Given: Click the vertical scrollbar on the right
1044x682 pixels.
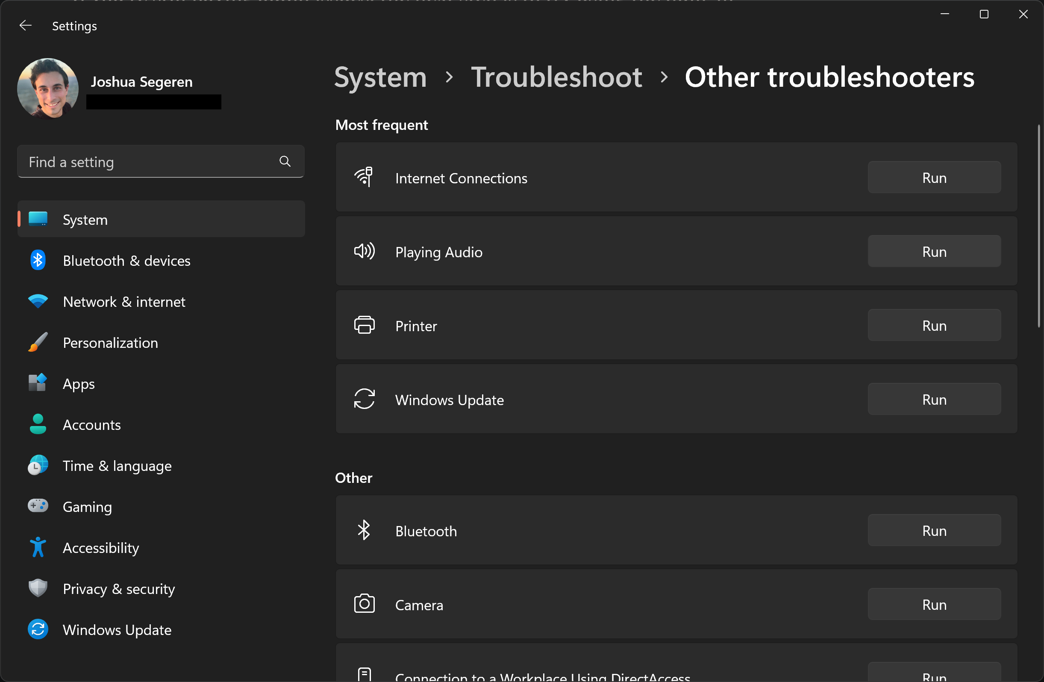Looking at the screenshot, I should pyautogui.click(x=1039, y=226).
